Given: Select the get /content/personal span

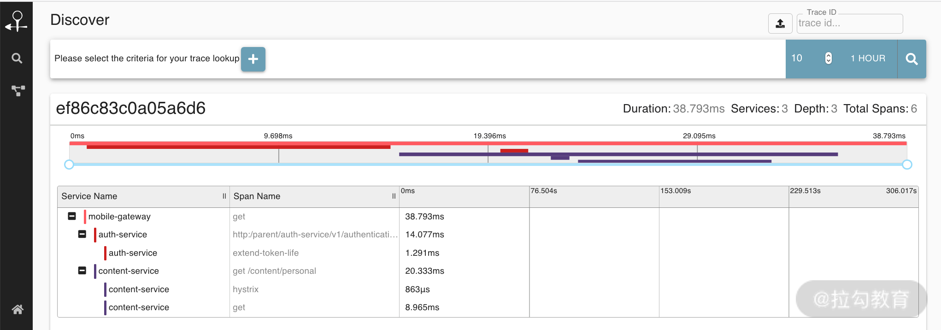Looking at the screenshot, I should (x=274, y=271).
